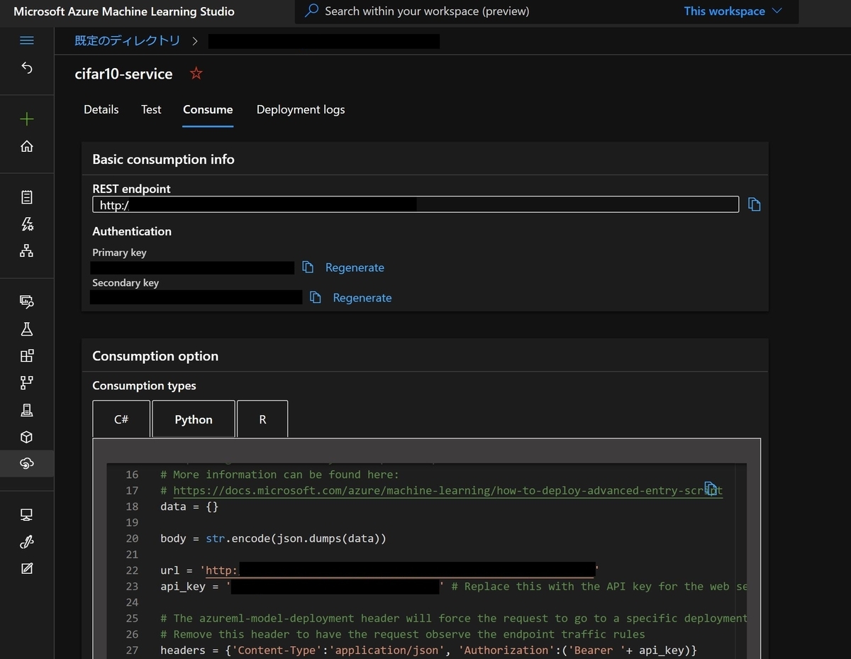851x659 pixels.
Task: Select the Consume tab
Action: click(x=208, y=109)
